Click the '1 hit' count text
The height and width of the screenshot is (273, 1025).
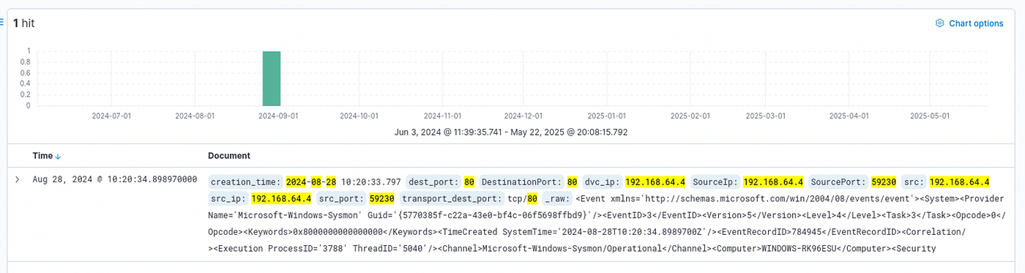point(24,23)
